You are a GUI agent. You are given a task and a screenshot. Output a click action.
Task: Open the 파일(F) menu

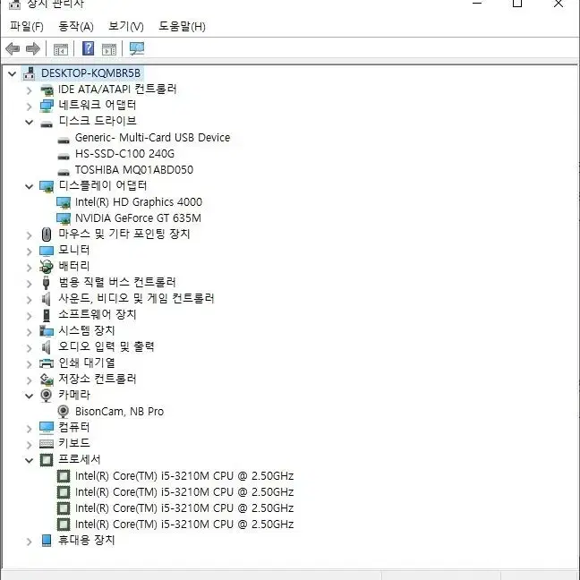[x=27, y=26]
